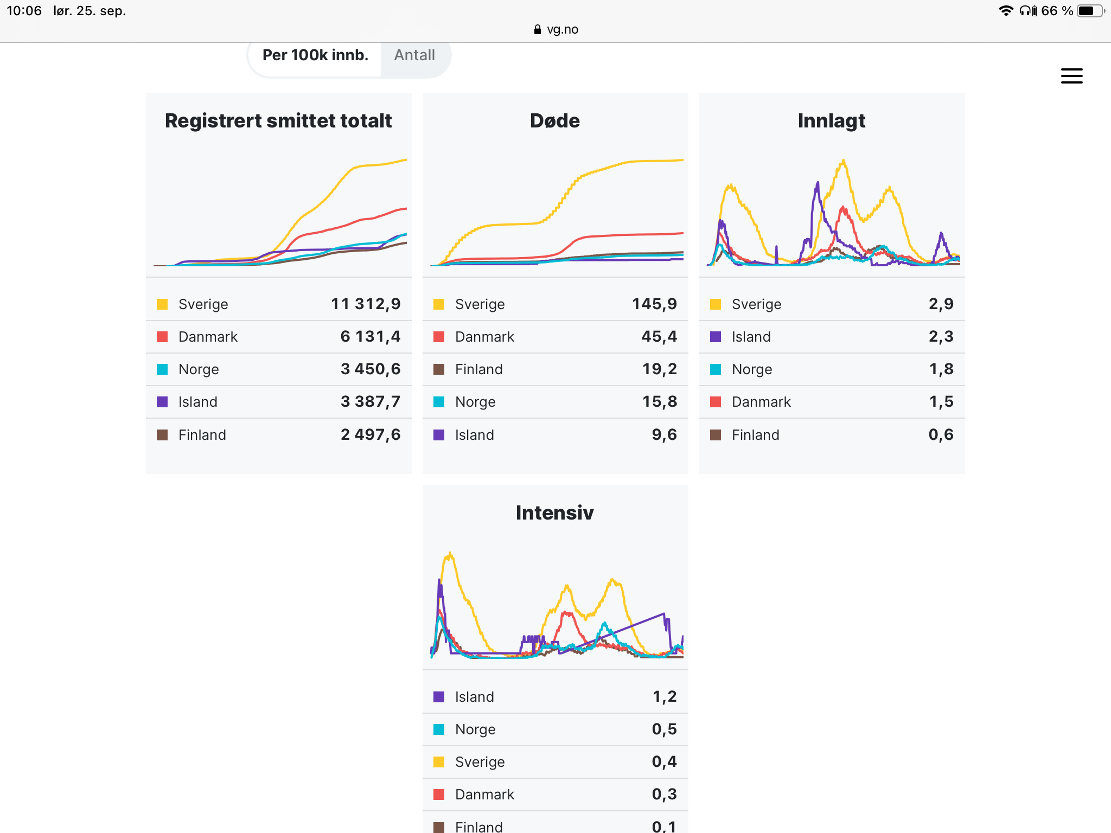Click purple Island swatch in Innlagt
1111x833 pixels.
716,337
